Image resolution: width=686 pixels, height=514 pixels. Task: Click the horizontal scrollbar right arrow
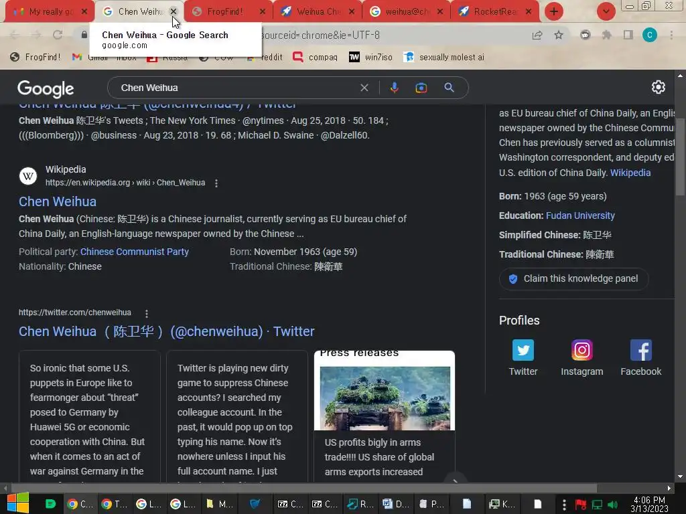669,488
